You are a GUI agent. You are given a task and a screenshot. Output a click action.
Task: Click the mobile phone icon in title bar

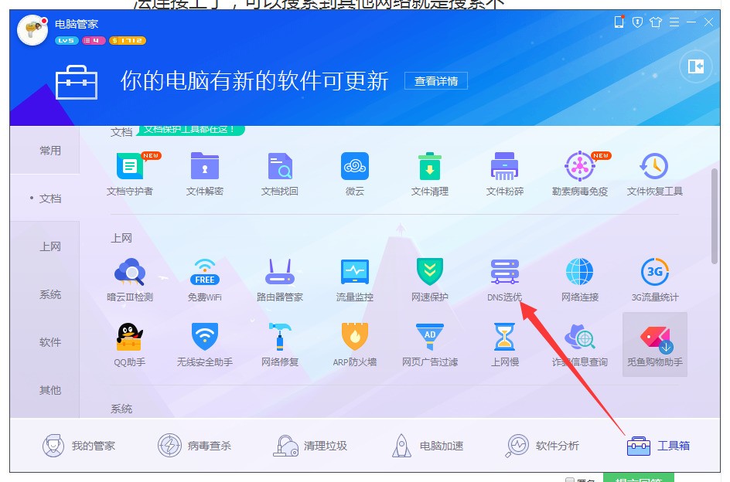(619, 22)
